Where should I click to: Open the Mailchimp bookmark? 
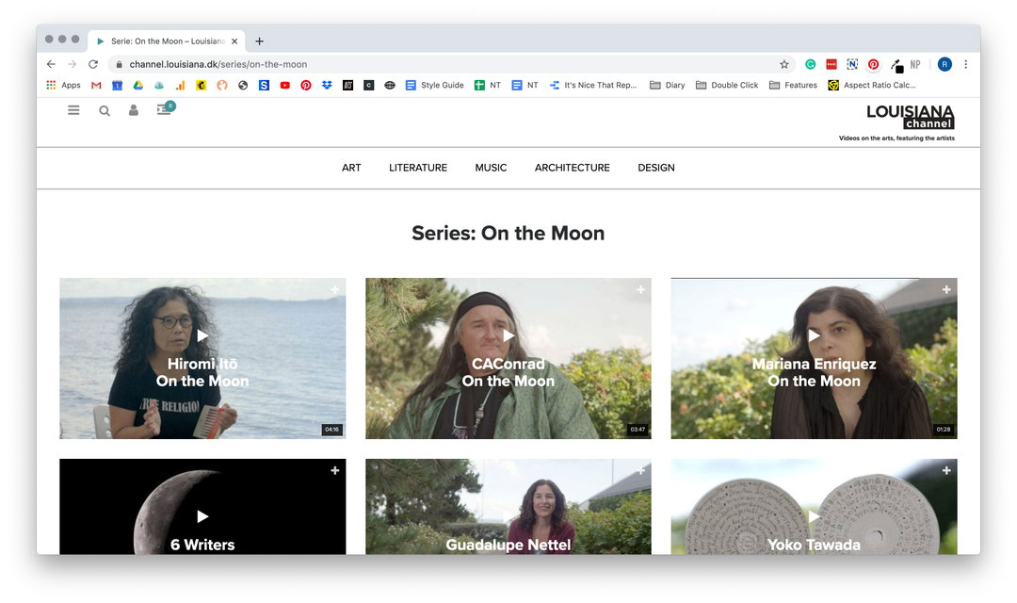tap(202, 85)
